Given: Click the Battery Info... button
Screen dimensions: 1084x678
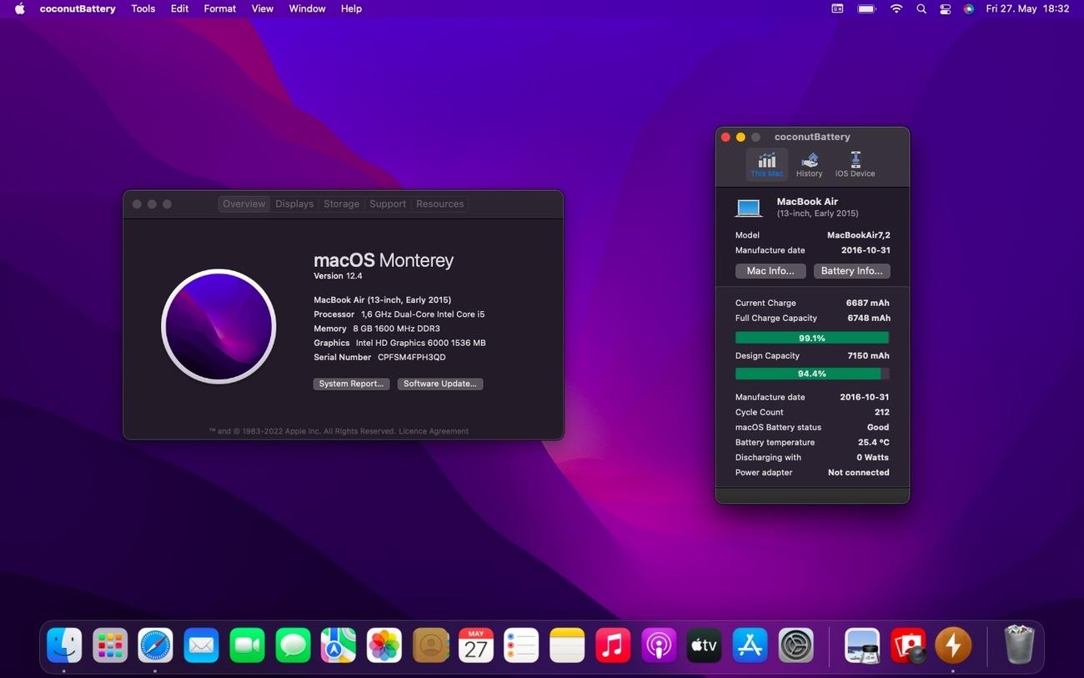Looking at the screenshot, I should click(x=851, y=271).
